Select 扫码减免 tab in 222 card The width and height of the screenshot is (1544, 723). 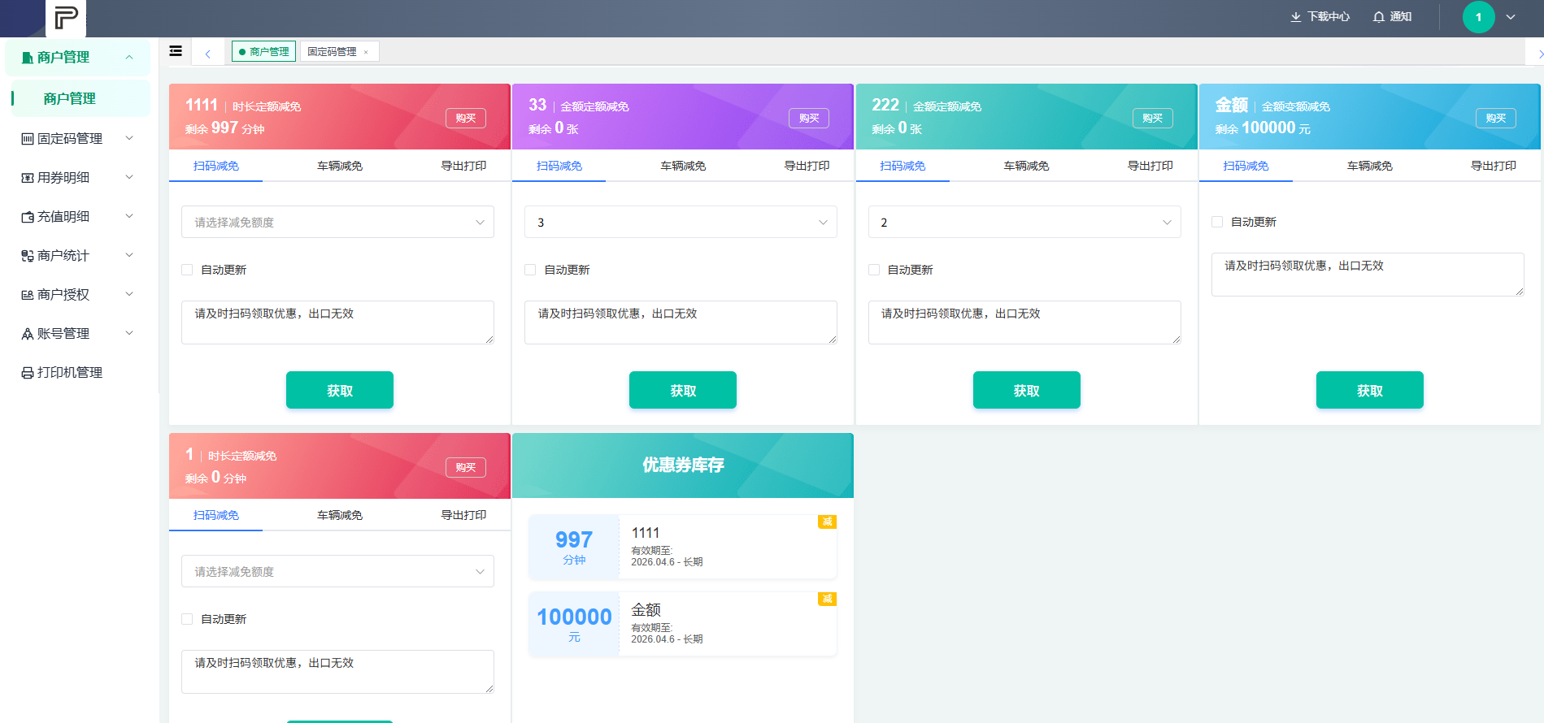coord(902,166)
